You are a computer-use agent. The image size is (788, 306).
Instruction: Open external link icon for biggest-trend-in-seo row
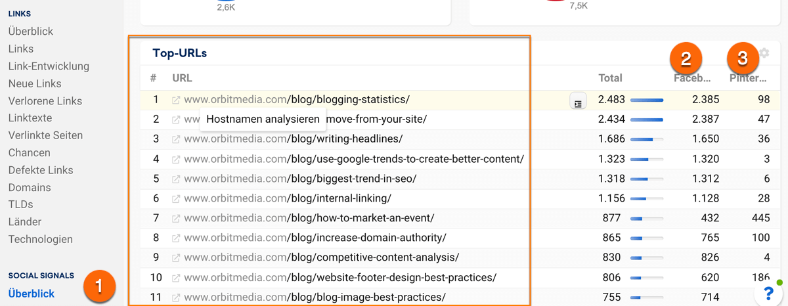pyautogui.click(x=176, y=179)
